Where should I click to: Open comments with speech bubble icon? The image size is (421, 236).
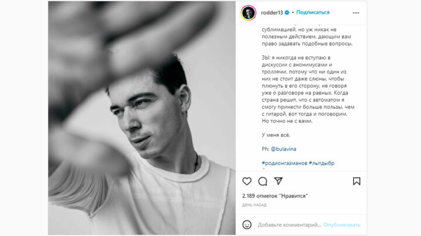coord(263,181)
